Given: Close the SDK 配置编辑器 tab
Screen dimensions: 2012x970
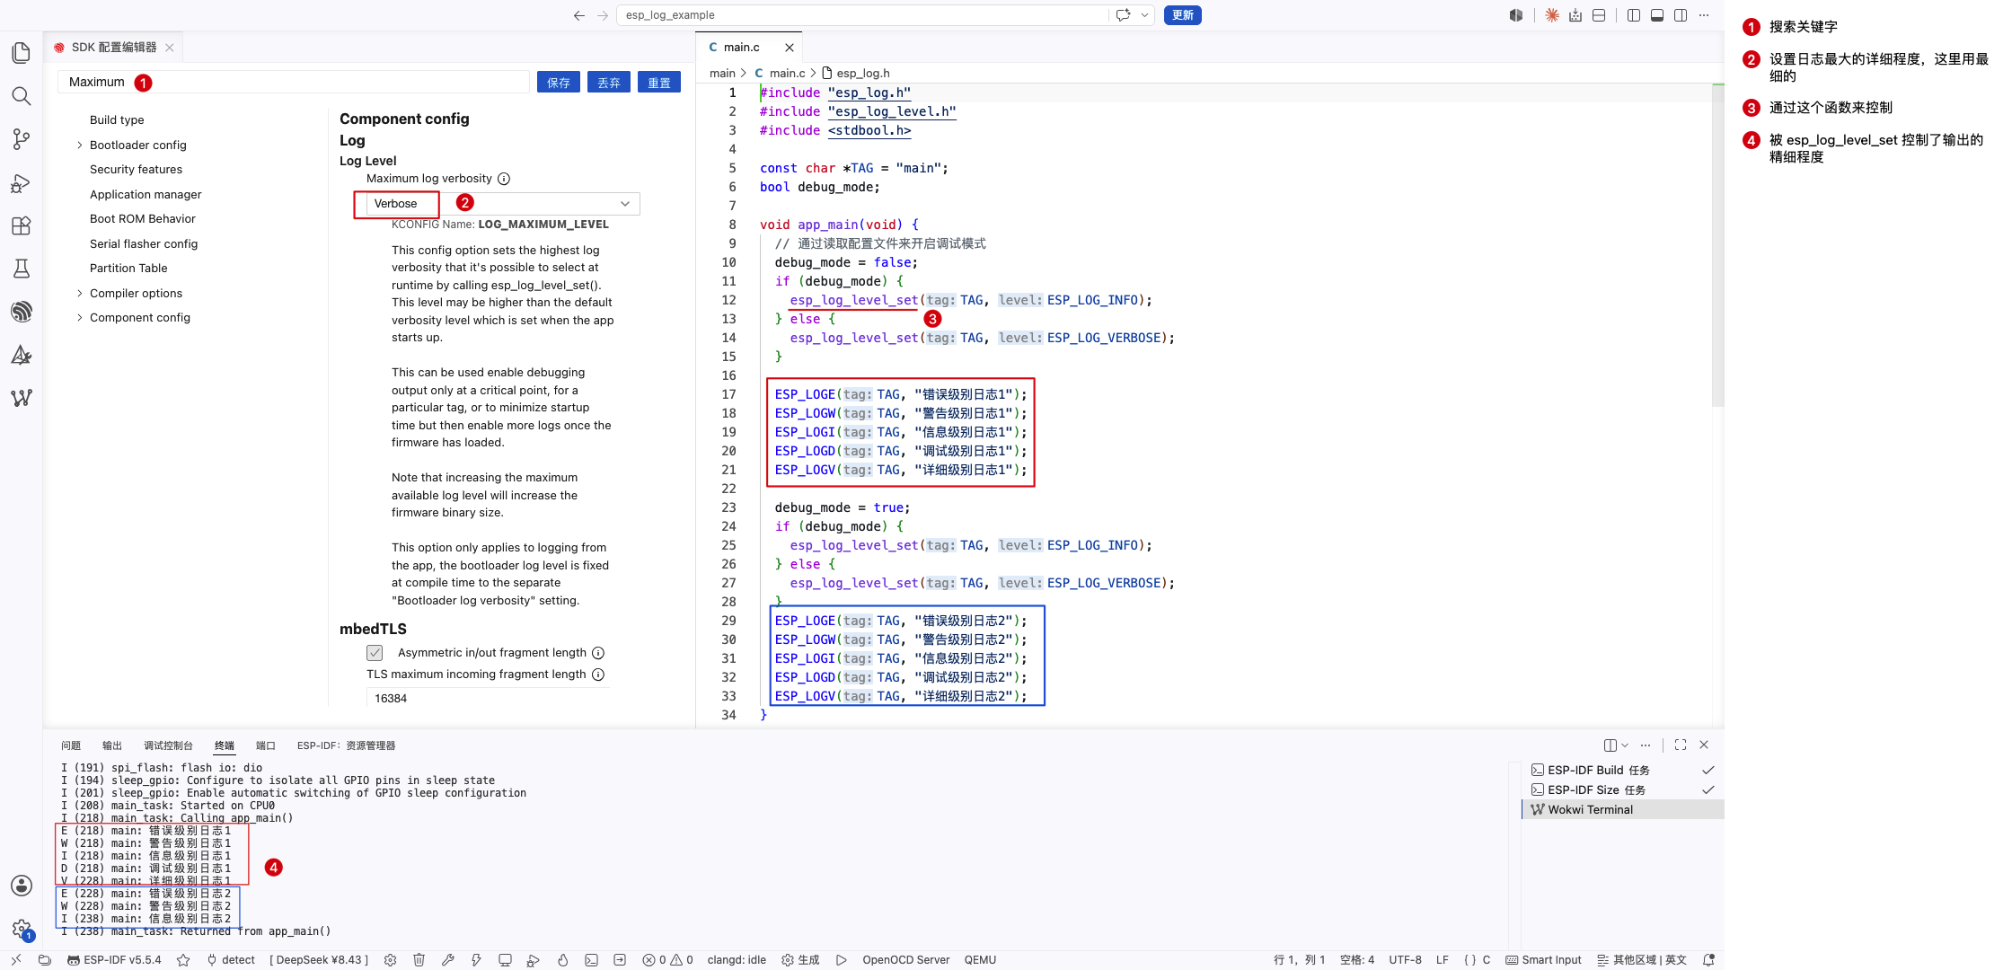Looking at the screenshot, I should 170,48.
